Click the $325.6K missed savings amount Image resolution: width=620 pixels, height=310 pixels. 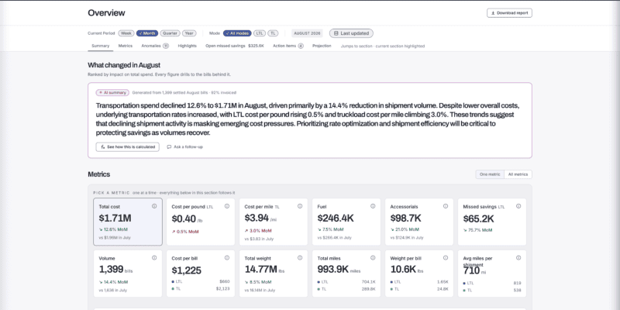tap(257, 46)
